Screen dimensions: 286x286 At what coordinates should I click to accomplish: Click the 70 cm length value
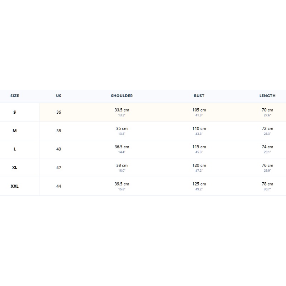point(267,110)
